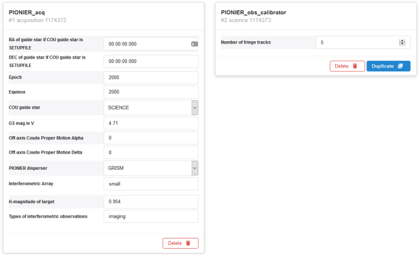Click the PIONIER_obs_calibrator card title

tap(253, 12)
